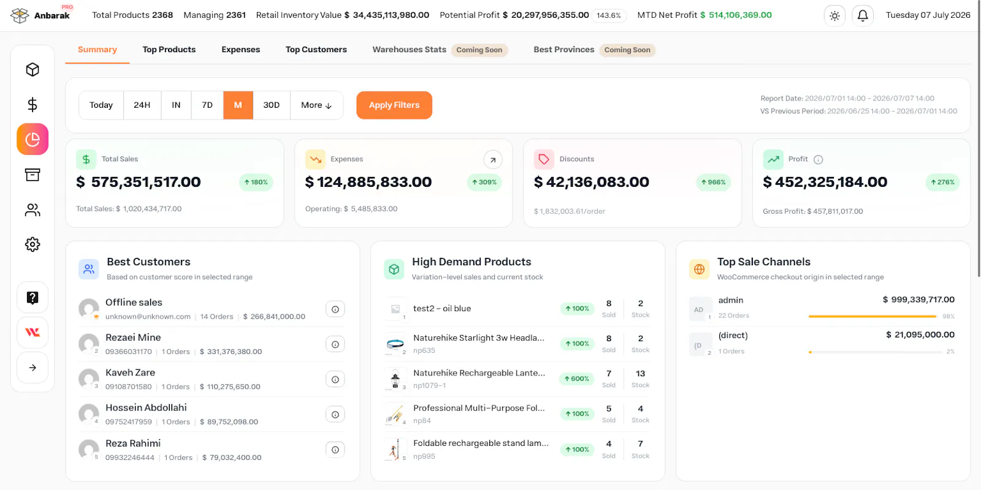Click the Top Sale Channels globe icon
981x490 pixels.
point(700,269)
